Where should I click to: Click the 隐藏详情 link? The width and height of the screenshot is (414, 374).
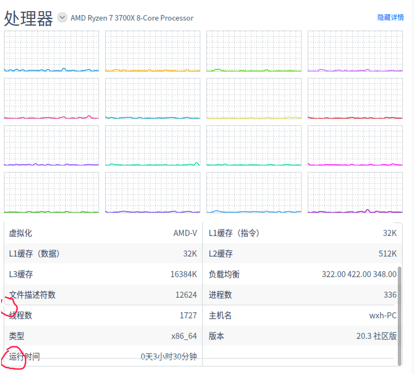tap(391, 17)
